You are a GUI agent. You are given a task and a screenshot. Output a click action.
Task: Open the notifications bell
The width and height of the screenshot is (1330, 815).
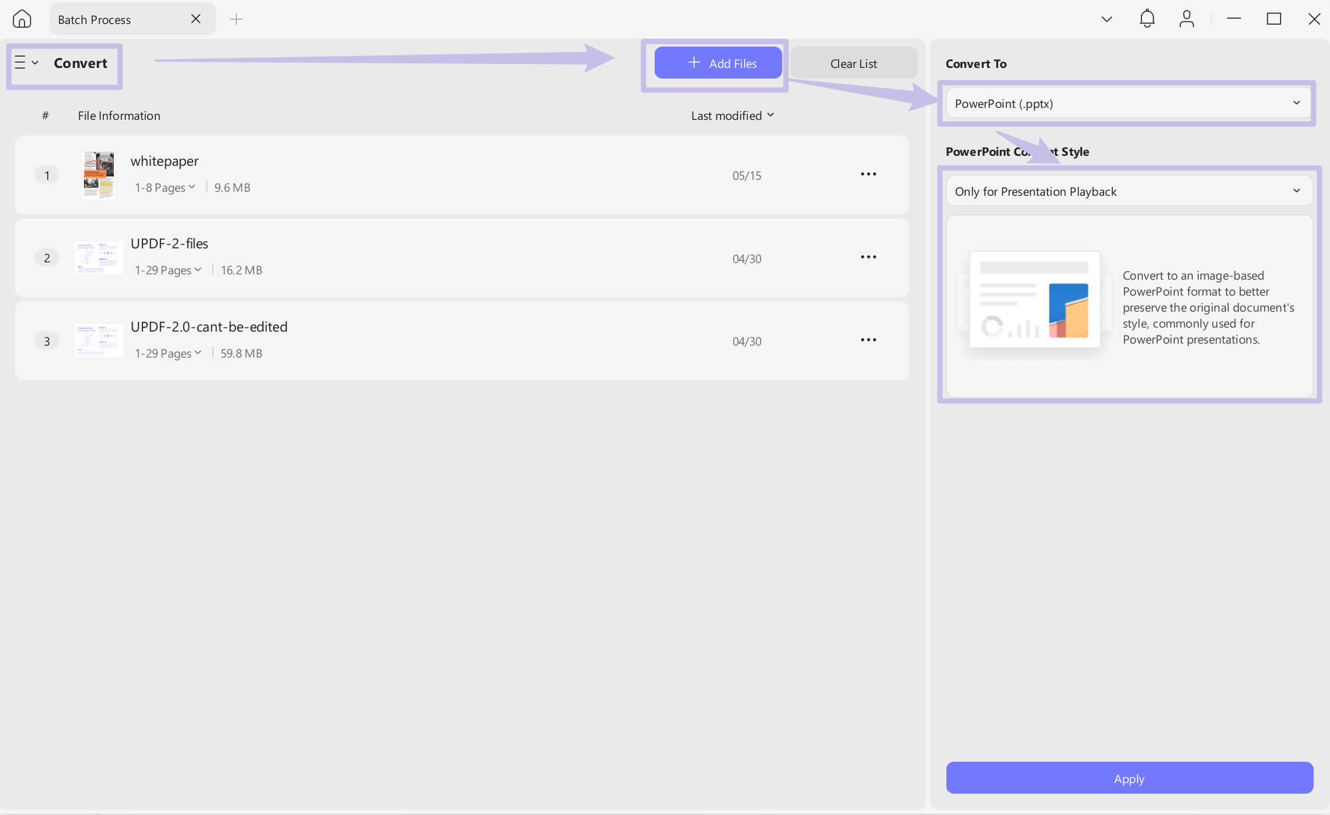coord(1146,19)
